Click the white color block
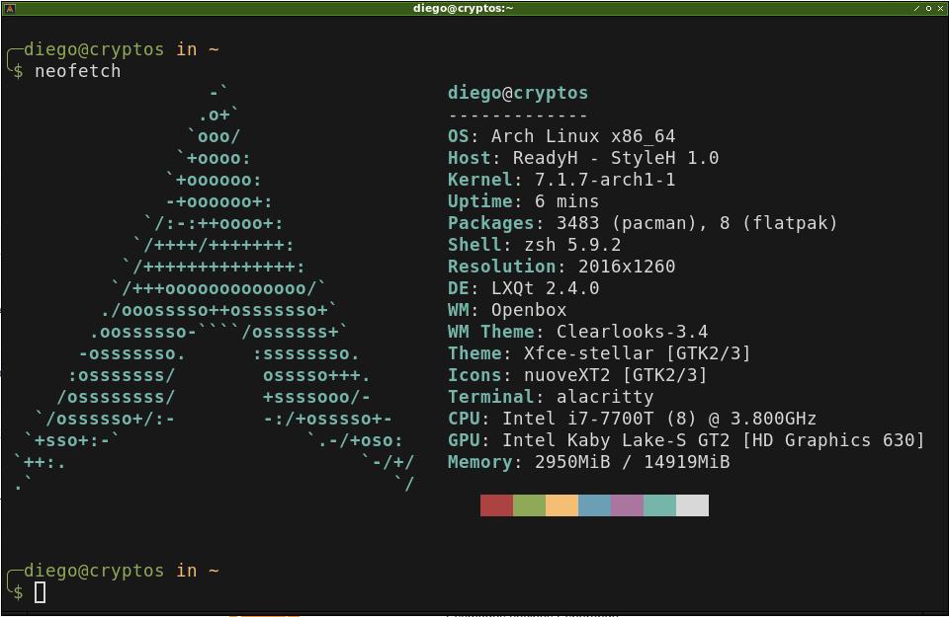The image size is (949, 617). click(x=692, y=505)
